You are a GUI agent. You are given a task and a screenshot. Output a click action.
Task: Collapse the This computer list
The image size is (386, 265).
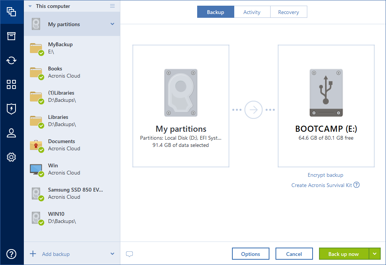pyautogui.click(x=30, y=6)
